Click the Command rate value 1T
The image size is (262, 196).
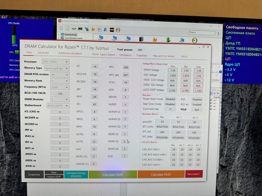170,109
